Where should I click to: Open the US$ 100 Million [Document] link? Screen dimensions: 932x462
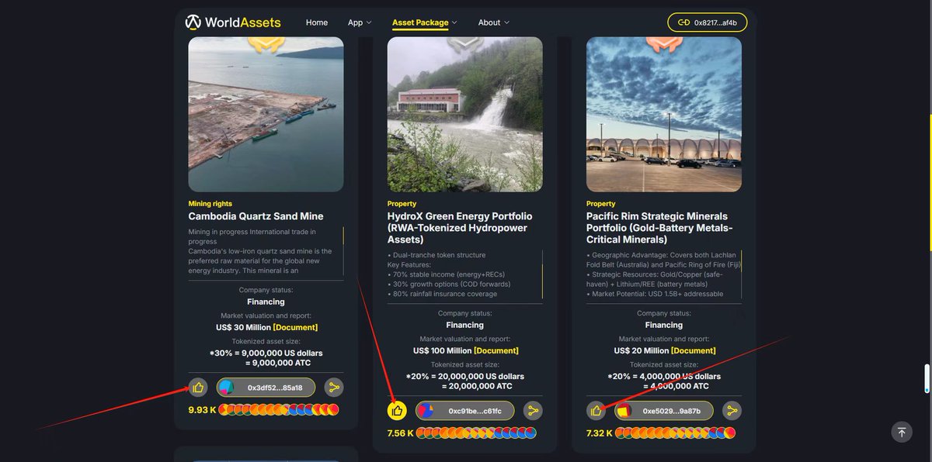click(x=496, y=350)
